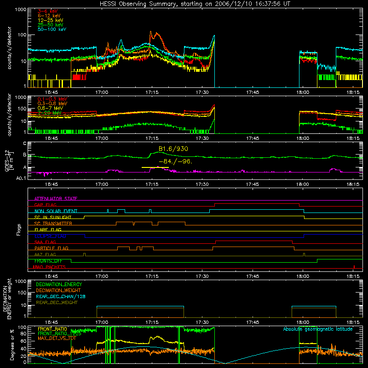Click the MAX_DET_VS_TOT legend label

tap(57, 338)
